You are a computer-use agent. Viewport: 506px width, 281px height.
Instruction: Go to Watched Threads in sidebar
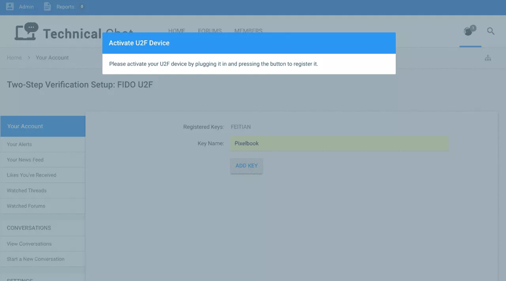pyautogui.click(x=26, y=190)
